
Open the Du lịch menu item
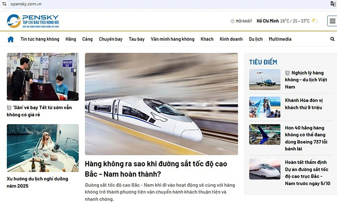pos(256,39)
